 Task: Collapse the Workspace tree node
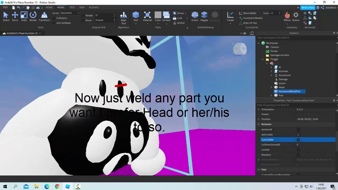[259, 43]
